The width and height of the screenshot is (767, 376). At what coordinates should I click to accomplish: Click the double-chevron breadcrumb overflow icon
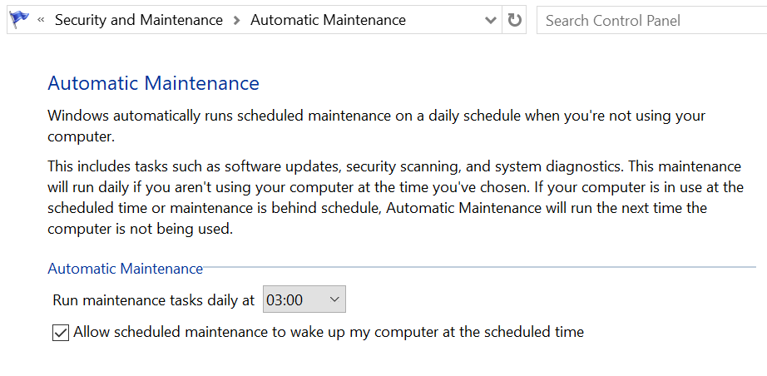tap(41, 20)
